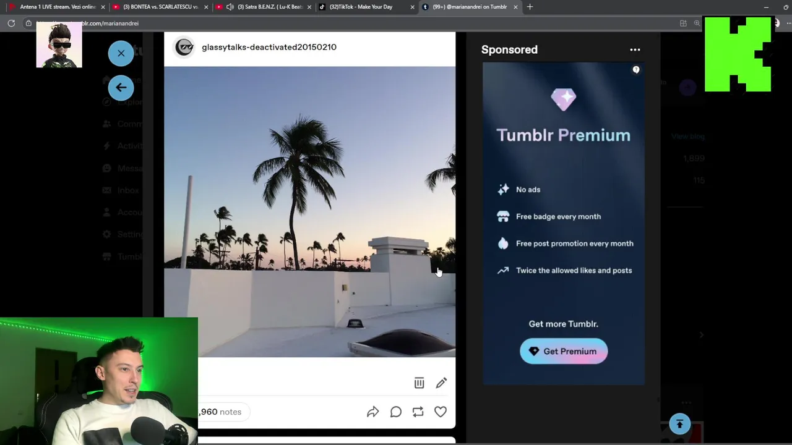This screenshot has height=445, width=792.
Task: Click the badge shop icon
Action: tap(503, 216)
